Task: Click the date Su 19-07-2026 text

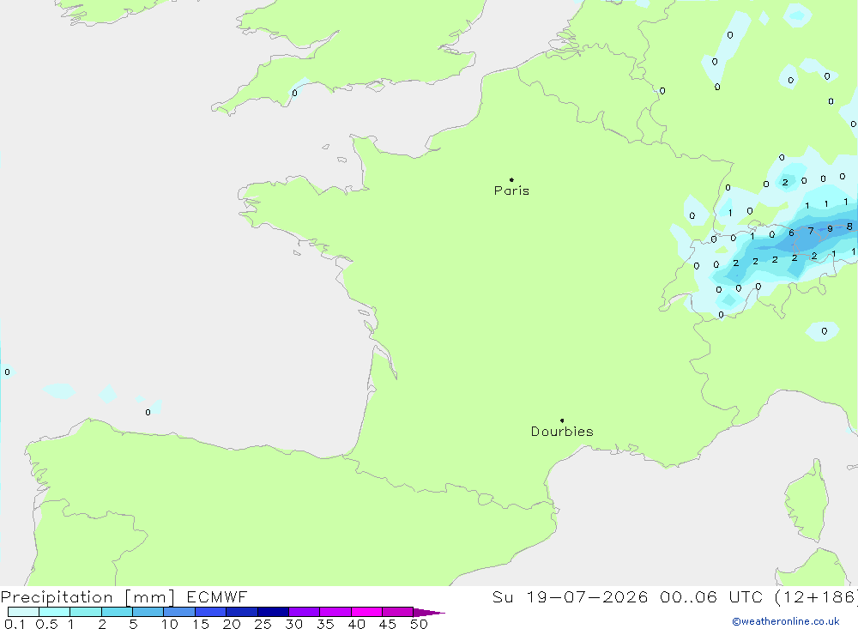Action: coord(570,596)
